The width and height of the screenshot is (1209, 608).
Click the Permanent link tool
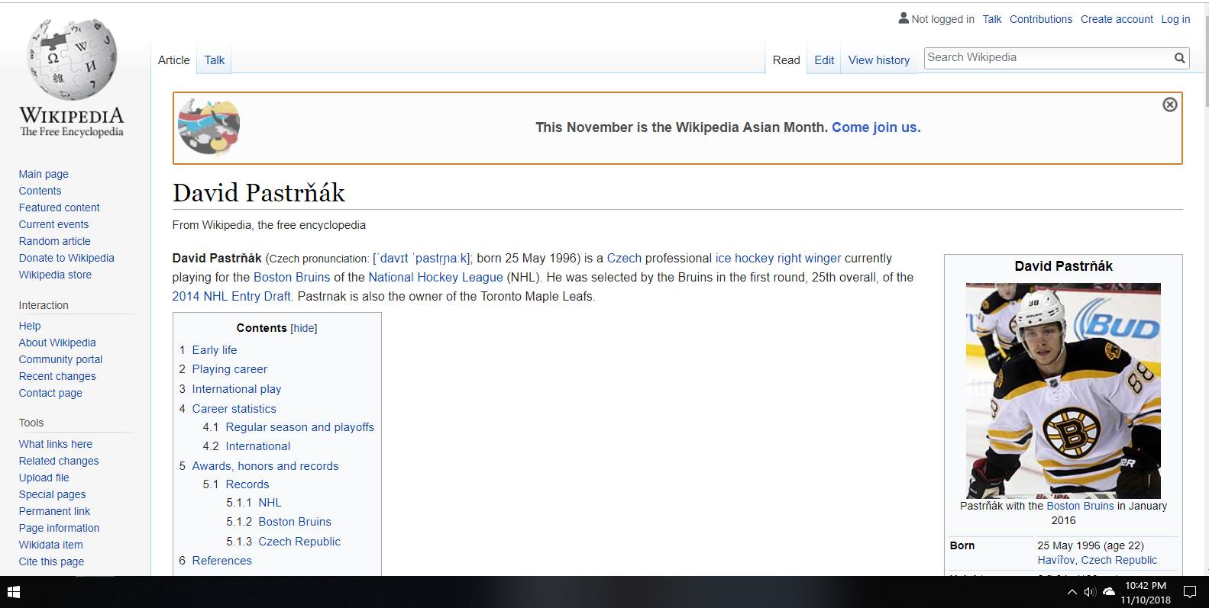point(54,511)
